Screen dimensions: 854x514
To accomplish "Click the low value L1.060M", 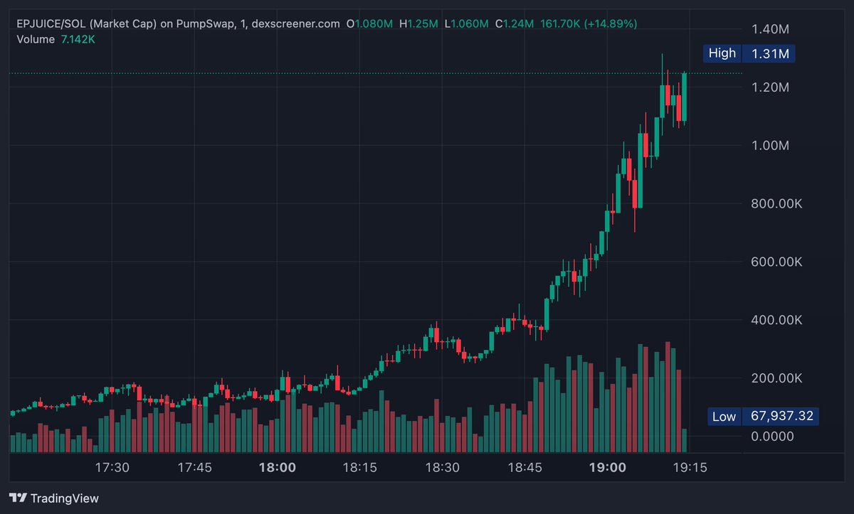I will click(x=466, y=24).
